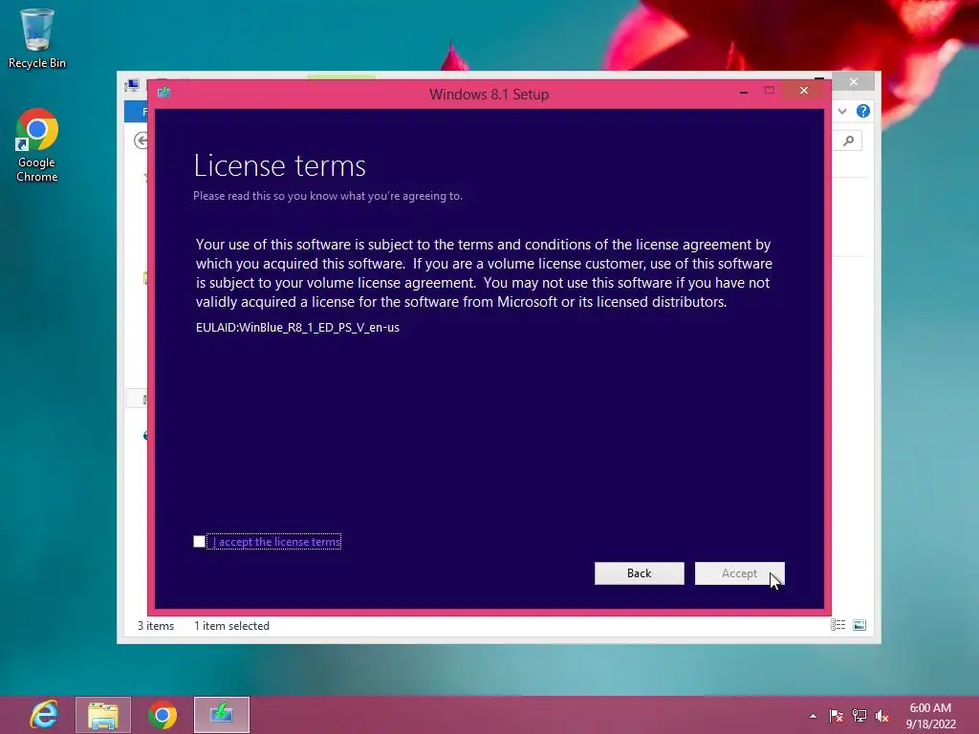
Task: Click the File Explorer help icon
Action: pos(863,111)
